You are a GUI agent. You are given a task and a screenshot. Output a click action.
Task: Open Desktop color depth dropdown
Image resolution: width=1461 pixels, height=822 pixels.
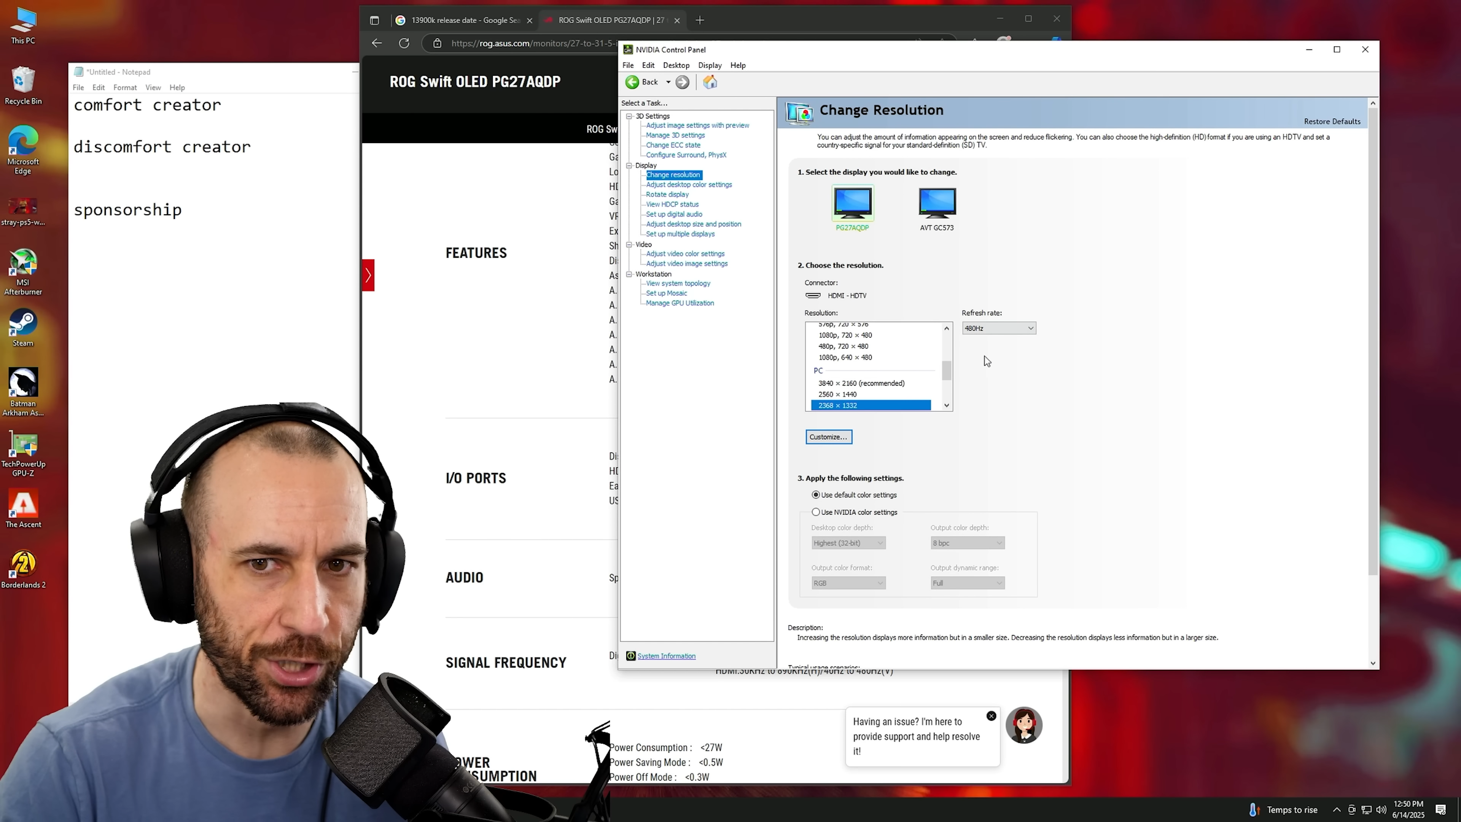848,543
